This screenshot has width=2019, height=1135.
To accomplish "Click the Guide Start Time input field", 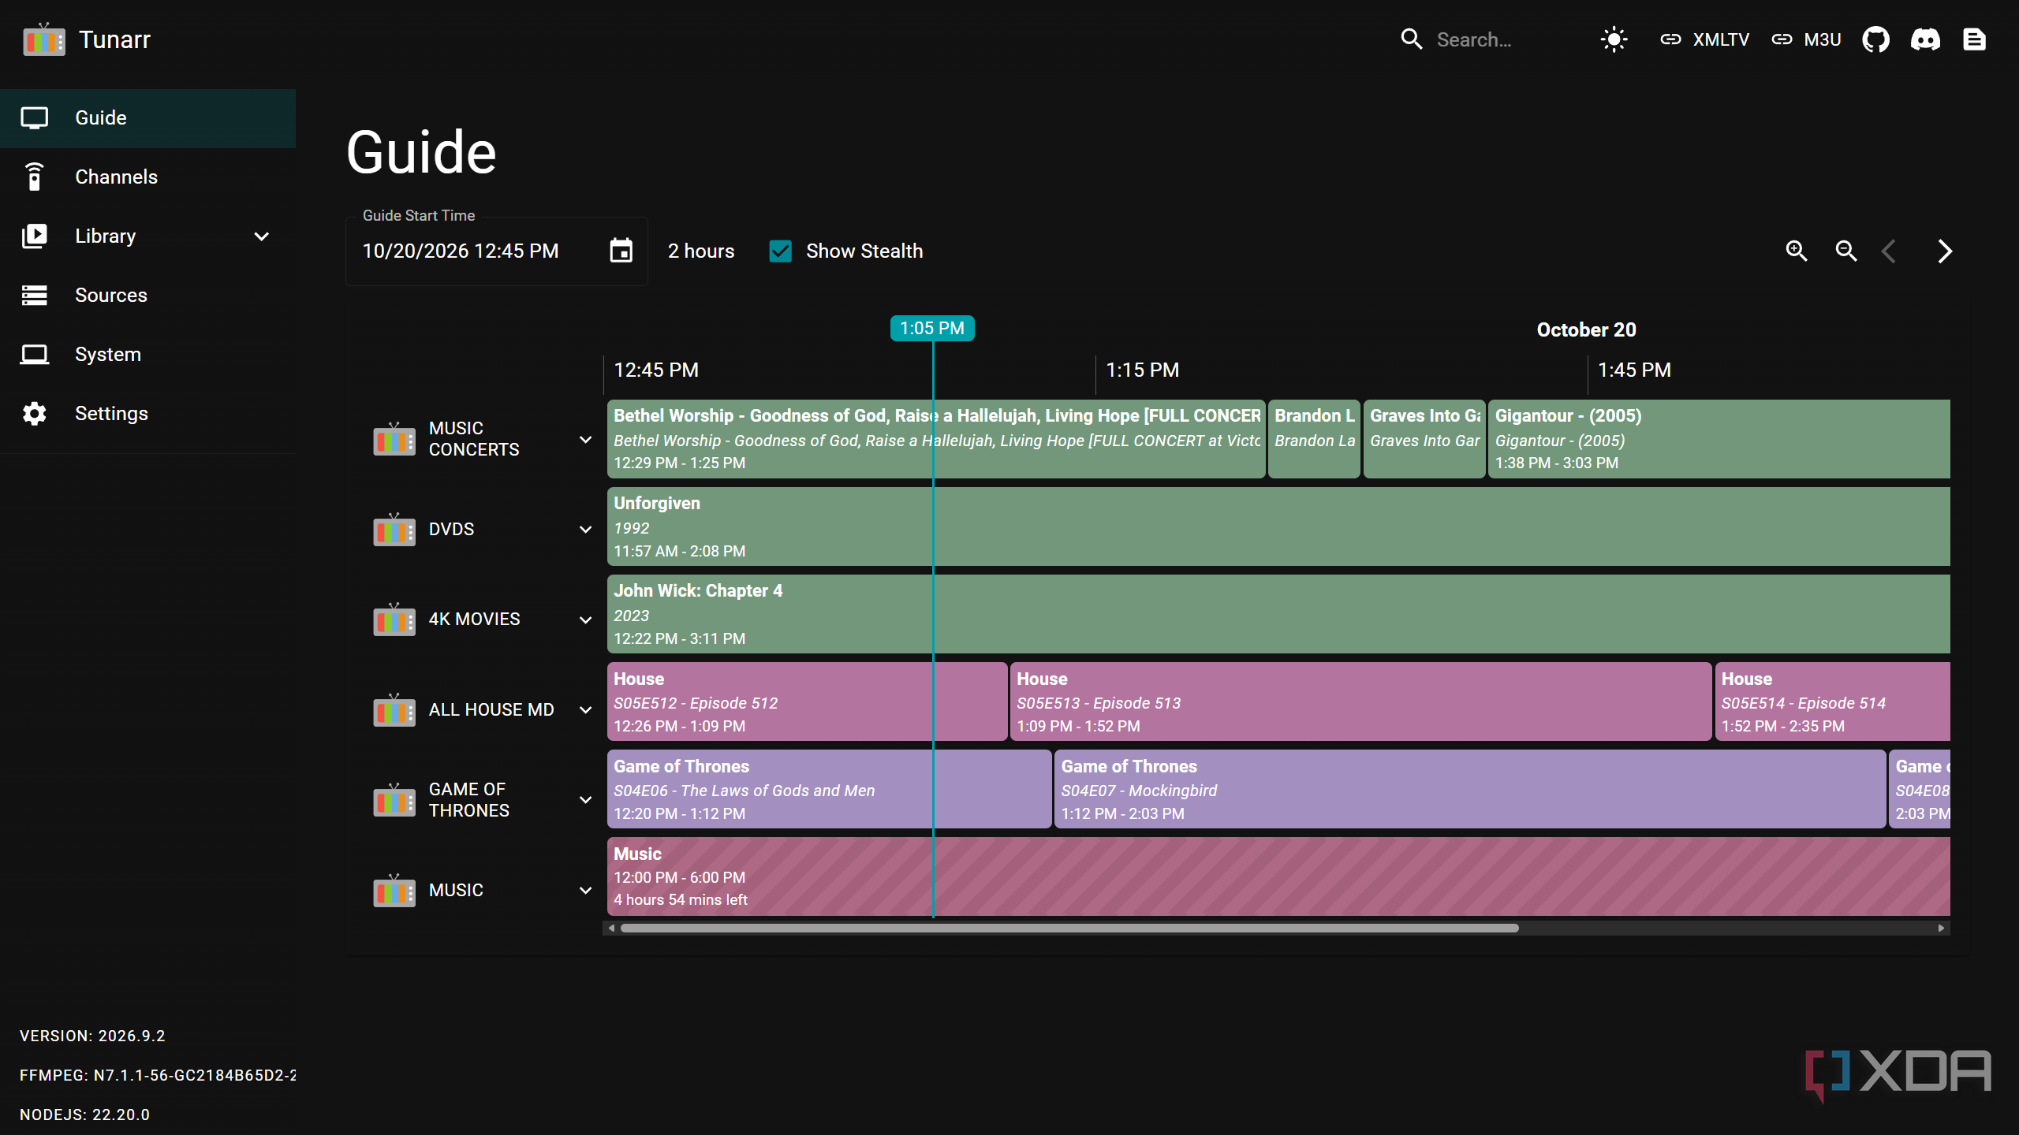I will [x=497, y=251].
